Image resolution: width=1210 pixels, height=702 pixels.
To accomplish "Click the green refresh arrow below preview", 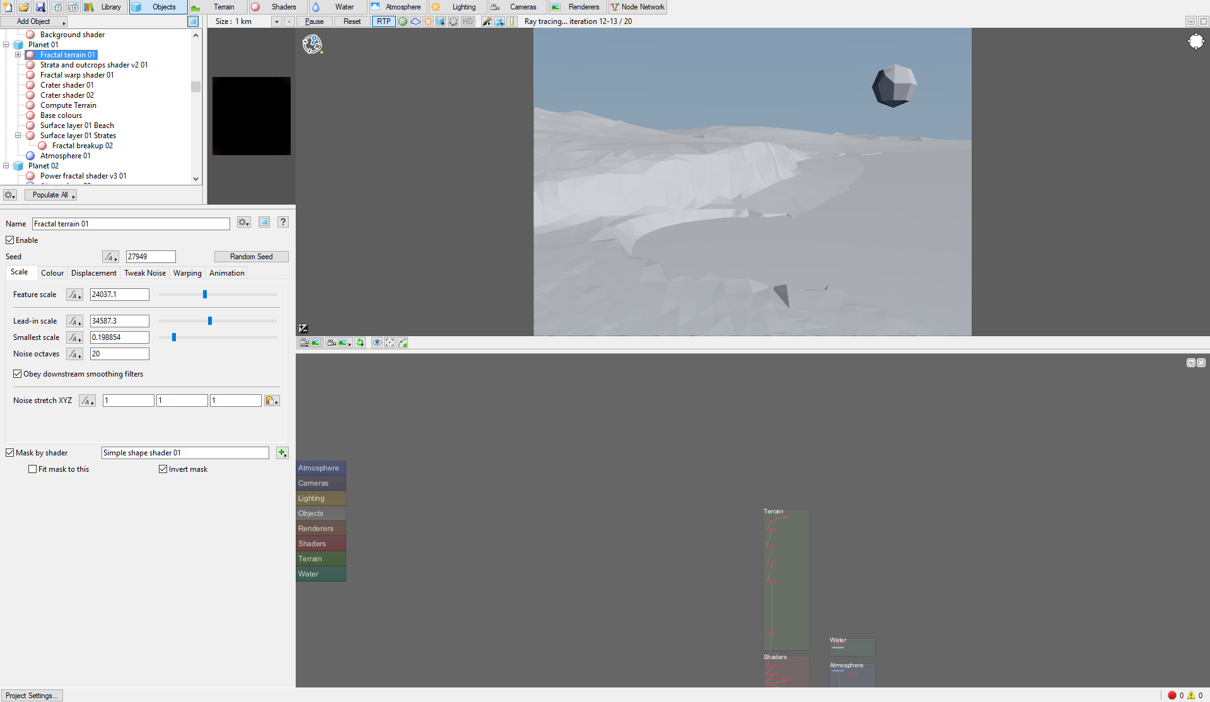I will 360,342.
